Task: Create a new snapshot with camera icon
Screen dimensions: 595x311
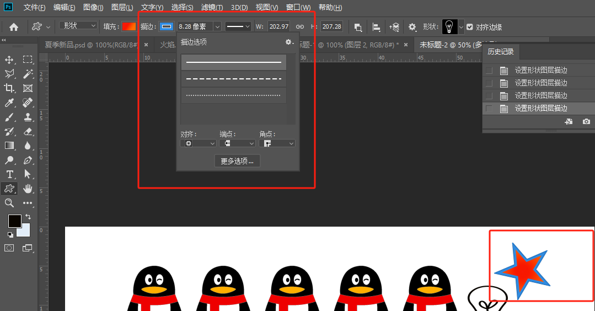Action: point(586,122)
